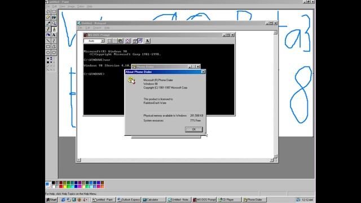Switch to Outlook Express on taskbar
361x203 pixels.
click(x=129, y=200)
